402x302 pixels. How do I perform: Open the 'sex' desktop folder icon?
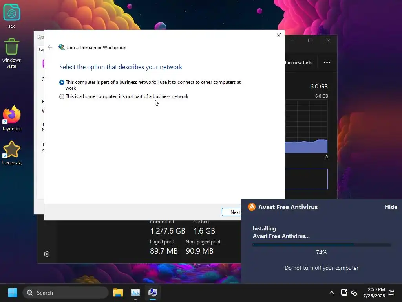click(x=11, y=16)
